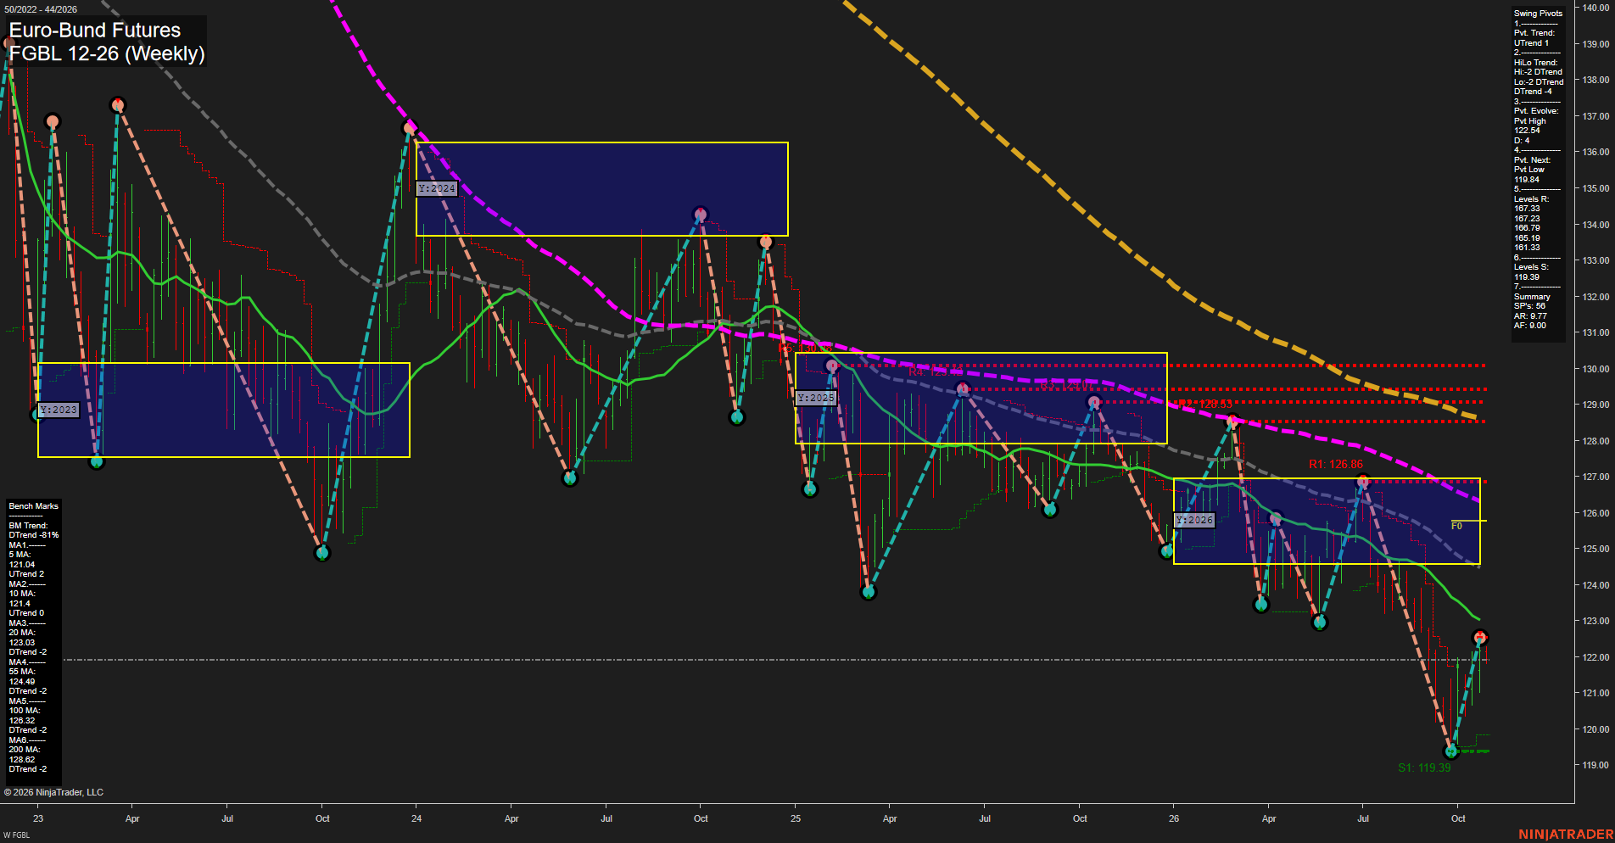The image size is (1615, 843).
Task: Click the F0 marker label
Action: coord(1456,526)
